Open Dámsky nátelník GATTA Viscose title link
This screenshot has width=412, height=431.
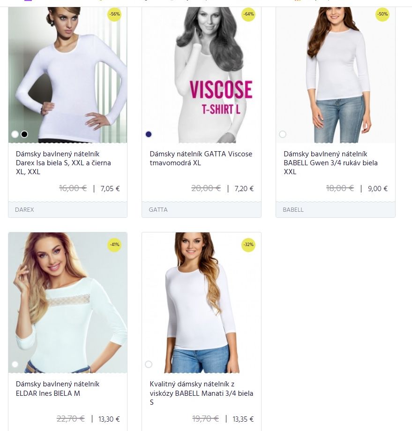point(201,158)
